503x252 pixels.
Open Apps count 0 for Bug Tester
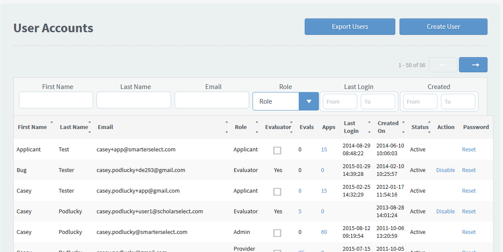click(322, 170)
